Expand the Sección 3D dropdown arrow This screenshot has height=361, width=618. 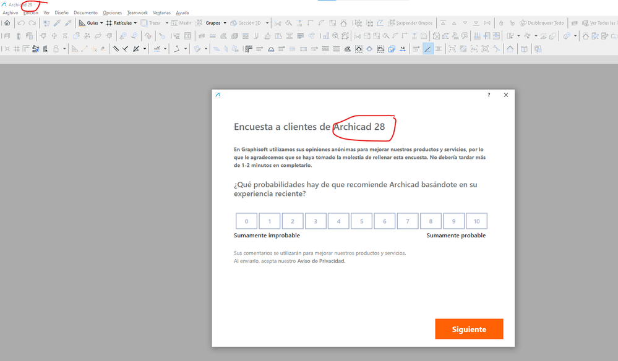coord(267,23)
